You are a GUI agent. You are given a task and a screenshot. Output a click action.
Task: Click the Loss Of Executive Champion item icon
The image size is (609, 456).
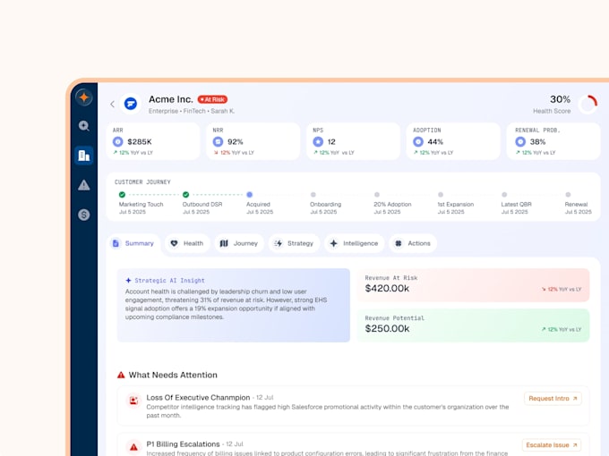coord(133,401)
